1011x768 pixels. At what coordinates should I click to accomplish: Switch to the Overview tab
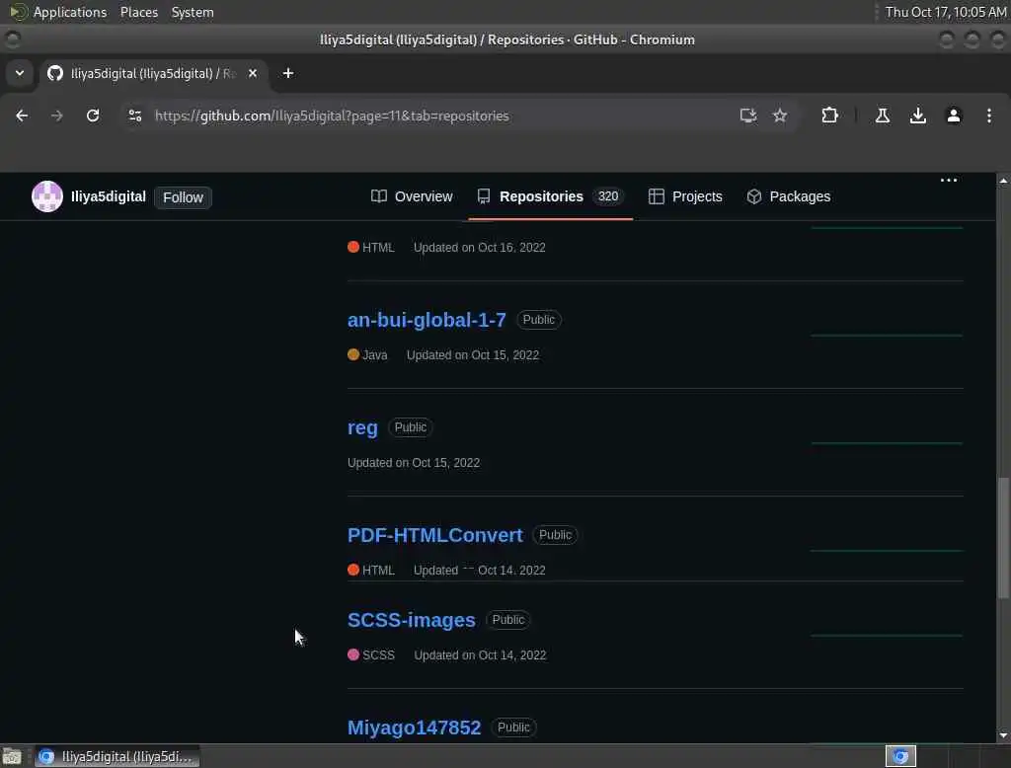[x=412, y=196]
